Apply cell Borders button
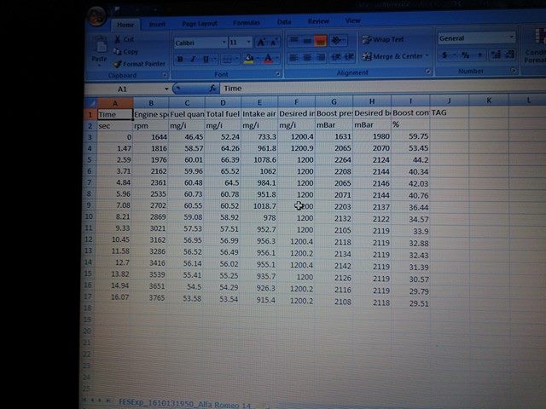 pyautogui.click(x=227, y=60)
